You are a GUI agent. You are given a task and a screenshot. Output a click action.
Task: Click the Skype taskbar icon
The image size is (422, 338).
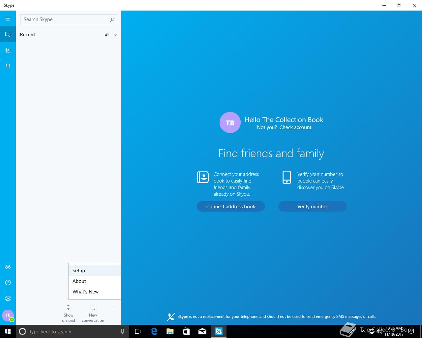tap(219, 331)
